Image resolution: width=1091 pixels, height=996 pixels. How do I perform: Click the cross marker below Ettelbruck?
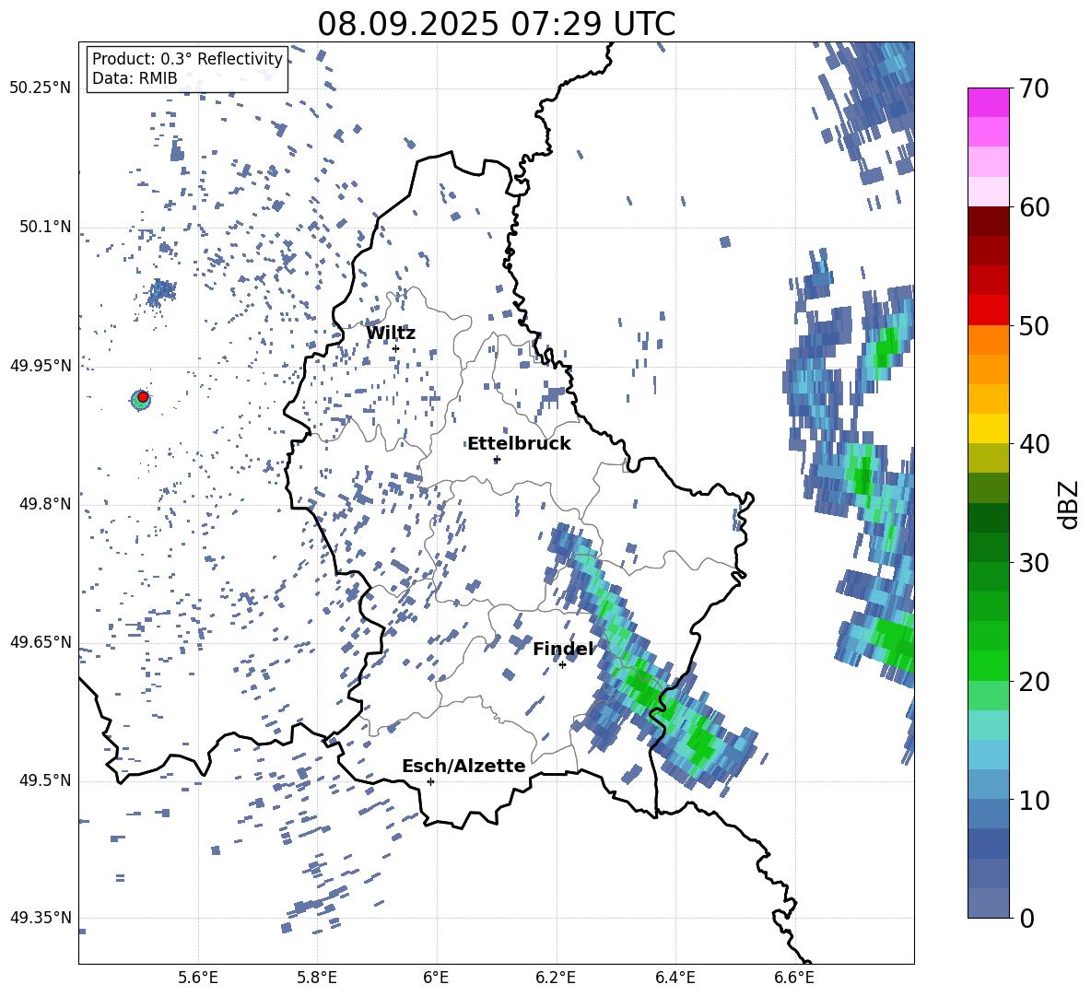(496, 459)
